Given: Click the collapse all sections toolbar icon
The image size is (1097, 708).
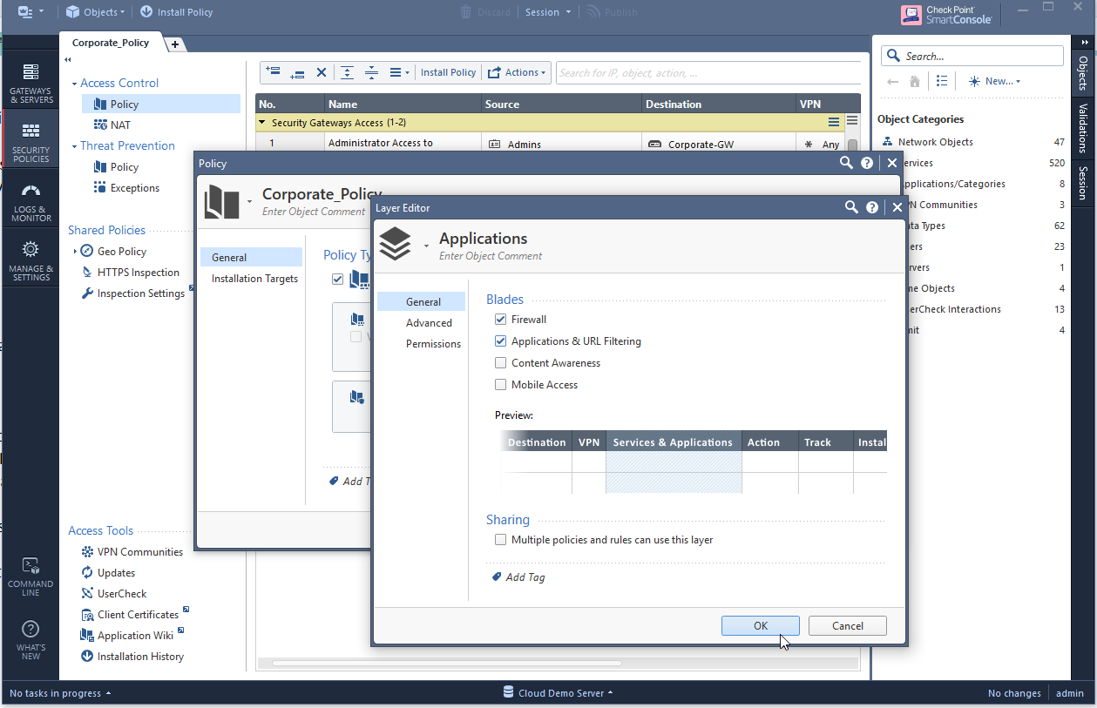Looking at the screenshot, I should click(x=371, y=72).
